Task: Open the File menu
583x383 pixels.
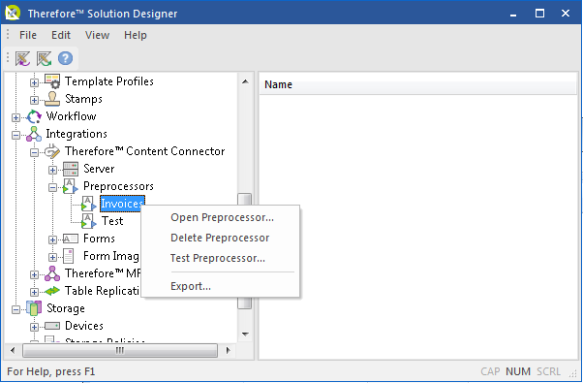Action: 28,35
